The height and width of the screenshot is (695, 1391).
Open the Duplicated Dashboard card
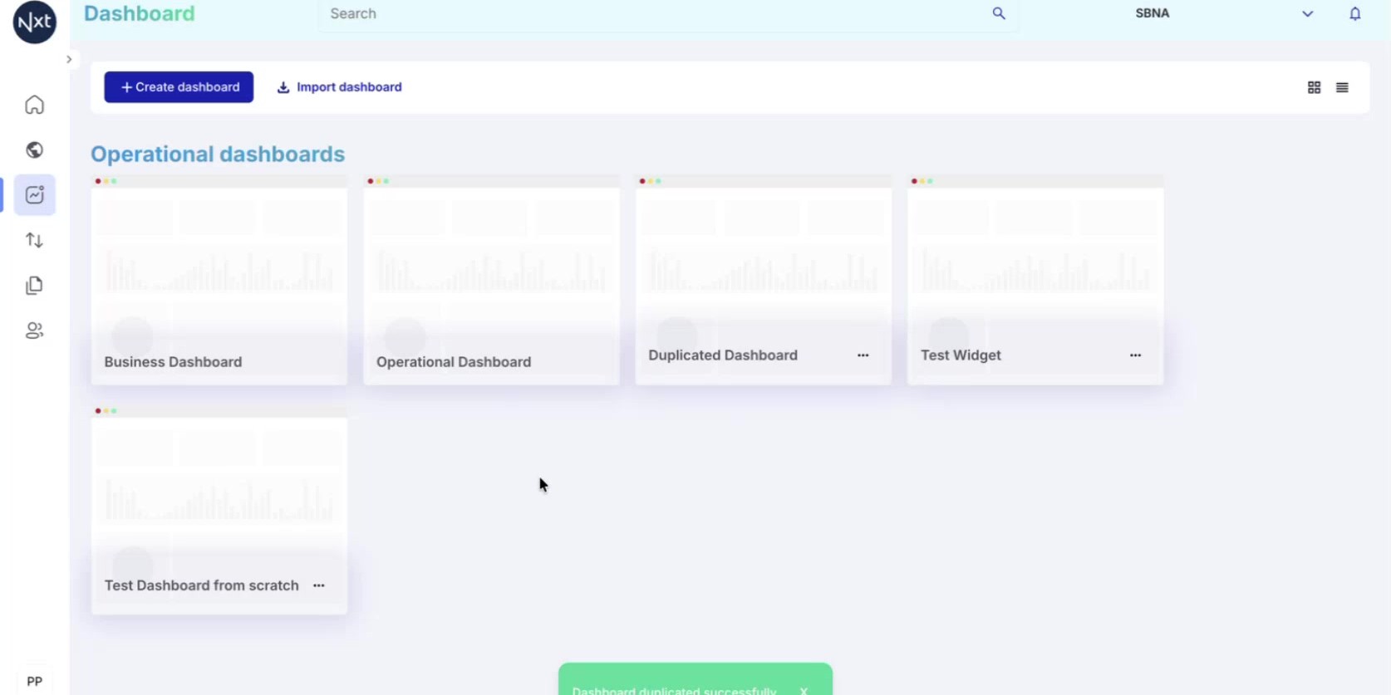[x=764, y=281]
